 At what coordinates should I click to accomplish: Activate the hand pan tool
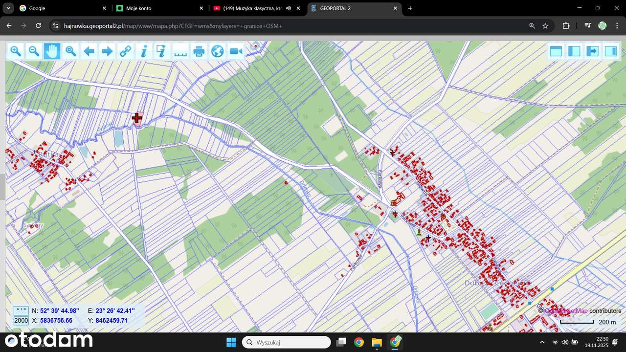pyautogui.click(x=52, y=51)
